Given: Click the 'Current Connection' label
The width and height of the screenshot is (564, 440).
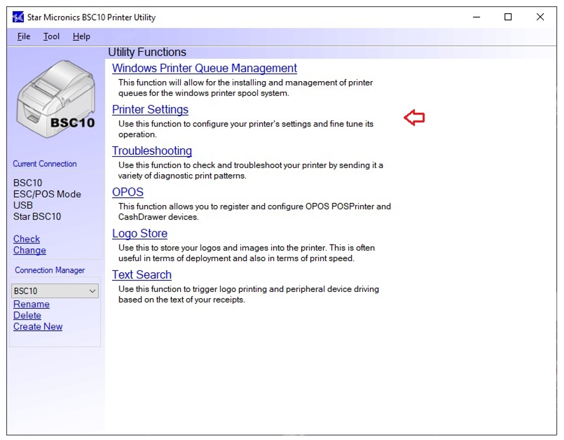Looking at the screenshot, I should [x=45, y=164].
